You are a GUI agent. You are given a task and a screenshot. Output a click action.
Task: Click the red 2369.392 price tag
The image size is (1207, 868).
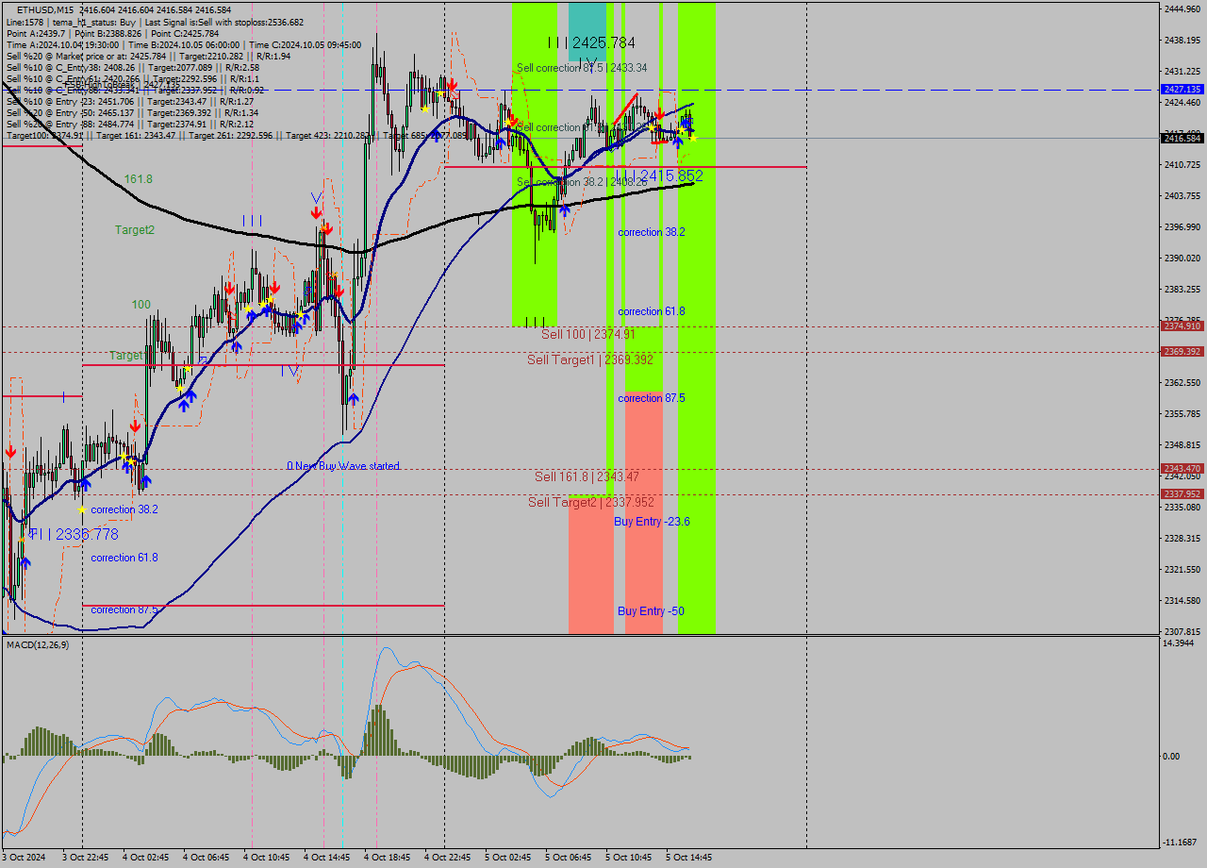pyautogui.click(x=1182, y=351)
